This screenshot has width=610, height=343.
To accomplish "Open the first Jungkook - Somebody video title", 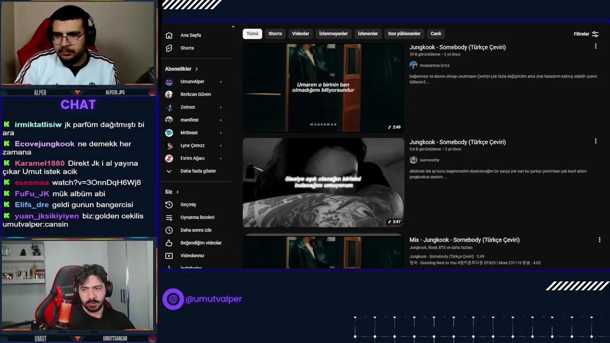I will [x=457, y=47].
